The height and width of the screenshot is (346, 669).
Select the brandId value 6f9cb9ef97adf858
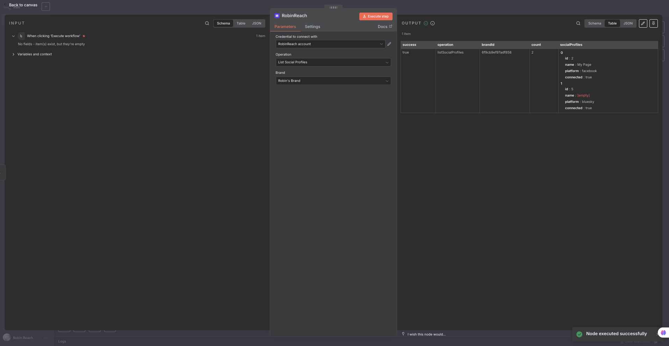tap(496, 52)
